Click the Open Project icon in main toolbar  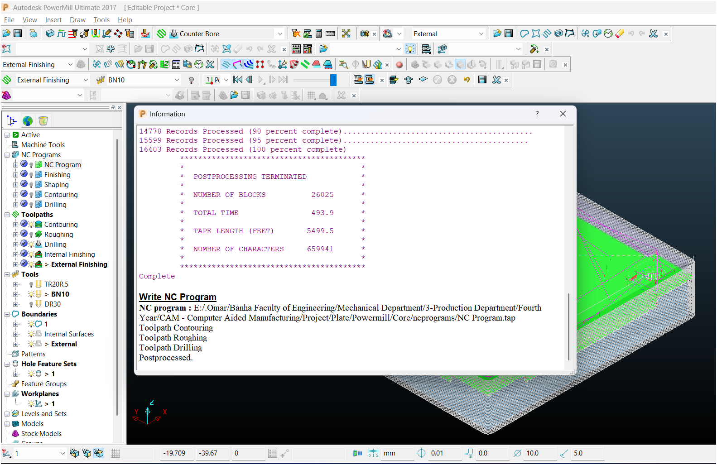coord(6,34)
